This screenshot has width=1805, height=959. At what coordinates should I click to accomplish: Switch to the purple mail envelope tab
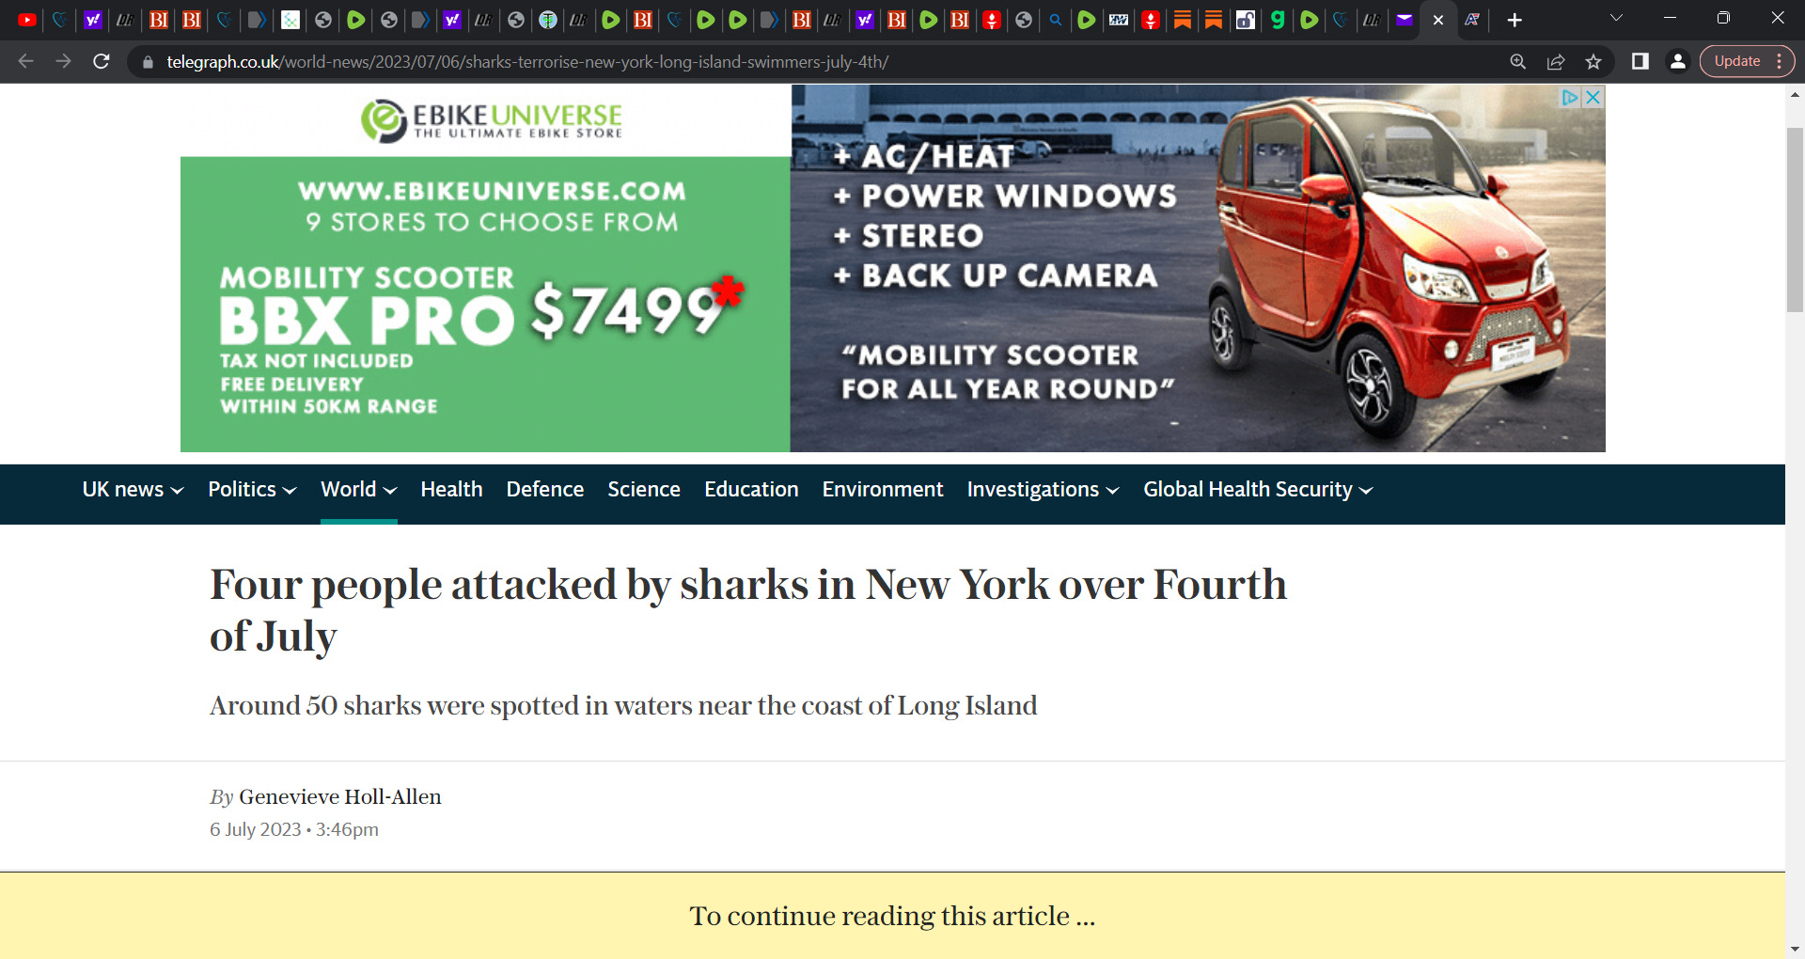tap(1405, 20)
